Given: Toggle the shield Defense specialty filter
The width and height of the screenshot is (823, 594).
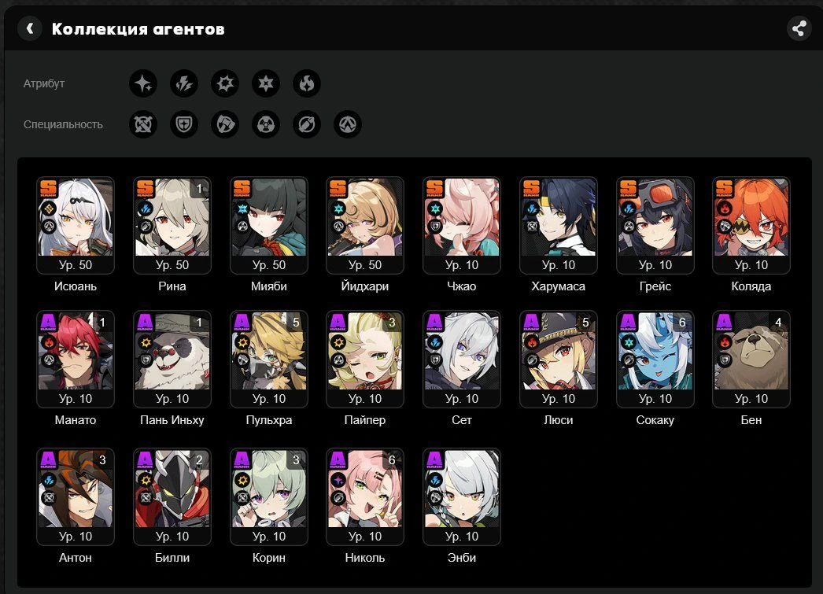Looking at the screenshot, I should tap(184, 124).
